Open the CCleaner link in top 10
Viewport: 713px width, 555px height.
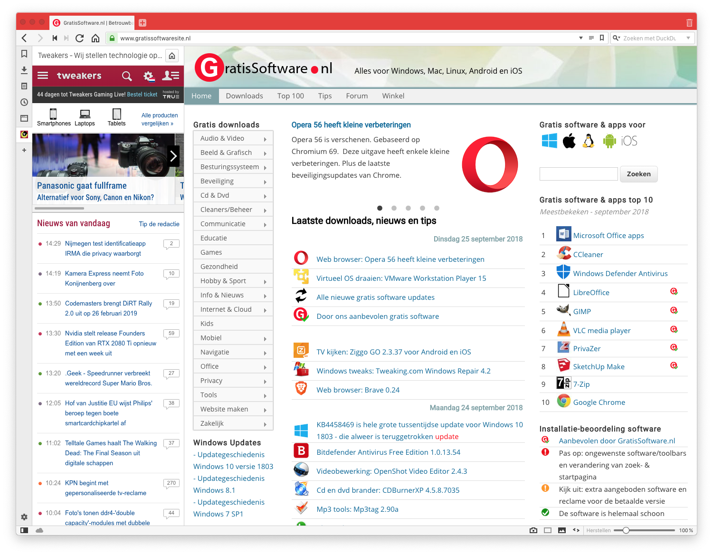pos(588,255)
